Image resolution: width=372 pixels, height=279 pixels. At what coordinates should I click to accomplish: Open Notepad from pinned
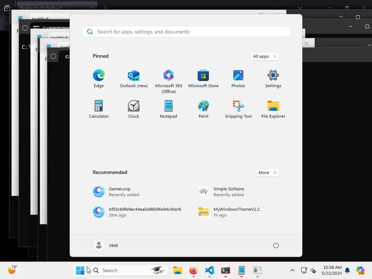pos(169,109)
